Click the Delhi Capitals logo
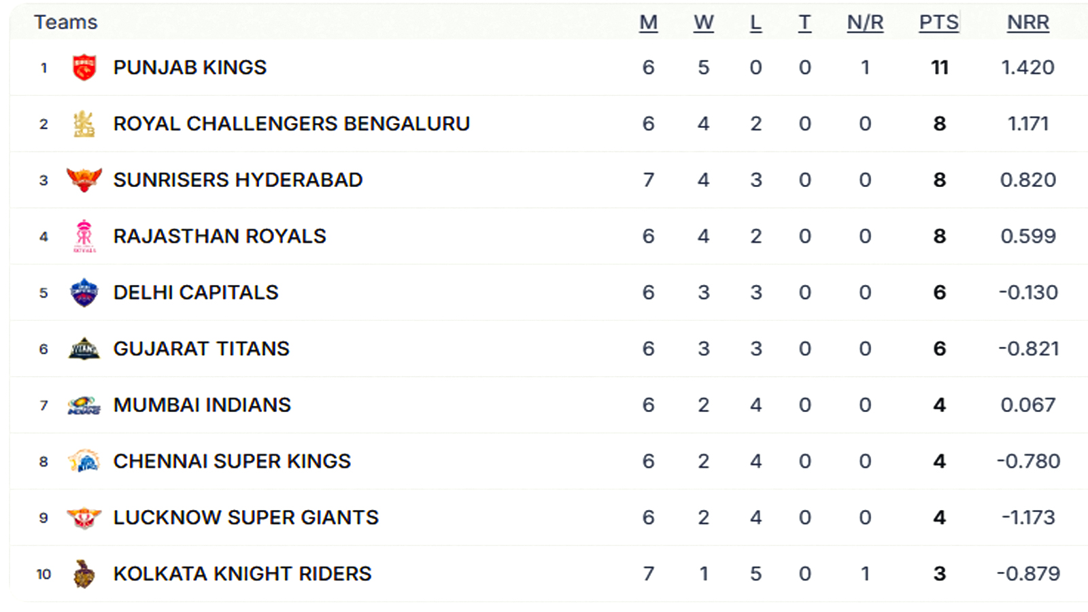1088x612 pixels. [84, 292]
